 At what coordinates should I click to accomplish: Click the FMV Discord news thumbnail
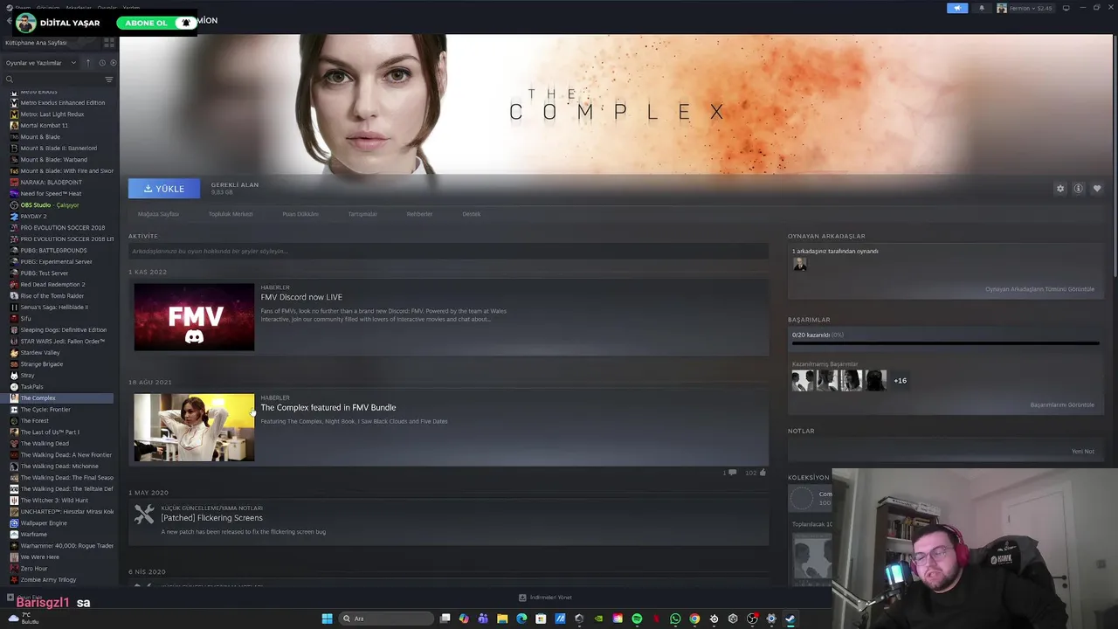point(194,317)
